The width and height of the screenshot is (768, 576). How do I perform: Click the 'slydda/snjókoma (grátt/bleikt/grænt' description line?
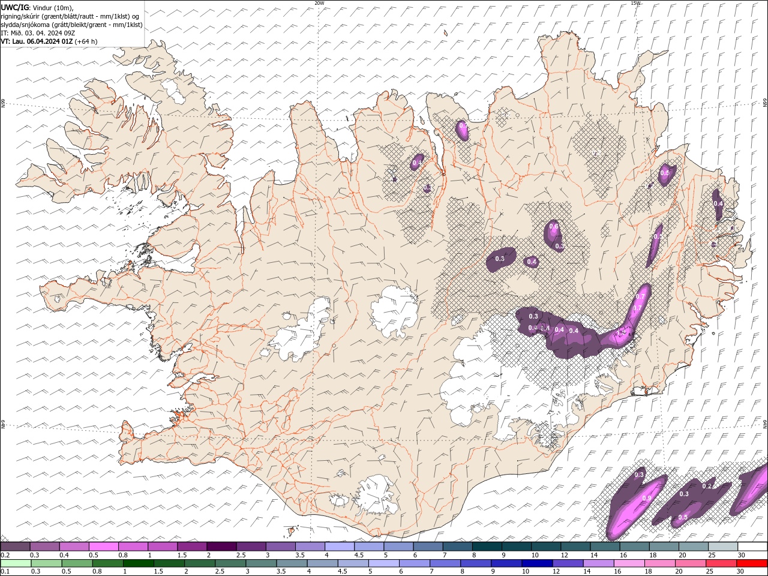[71, 25]
